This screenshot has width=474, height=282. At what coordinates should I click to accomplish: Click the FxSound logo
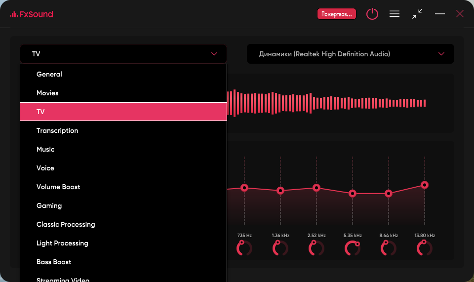coord(32,14)
